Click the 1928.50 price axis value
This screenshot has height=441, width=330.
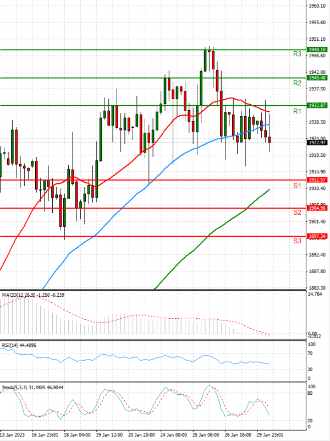tap(317, 122)
